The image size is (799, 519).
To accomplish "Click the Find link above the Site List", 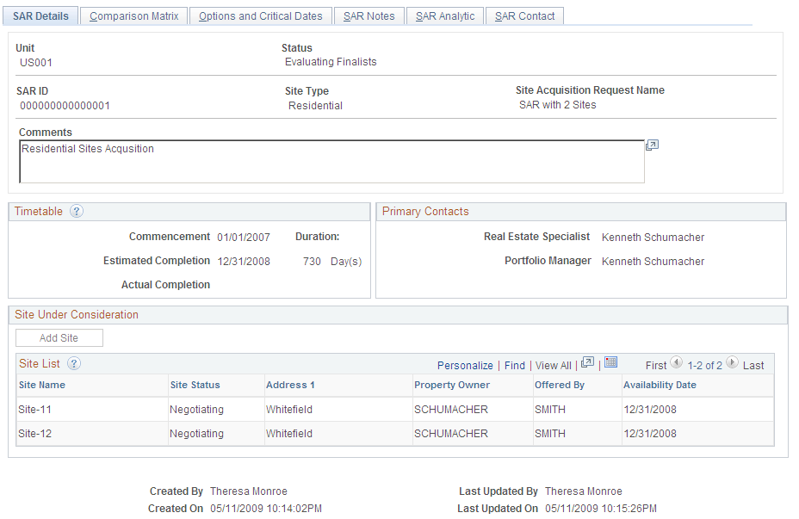I will click(x=514, y=365).
